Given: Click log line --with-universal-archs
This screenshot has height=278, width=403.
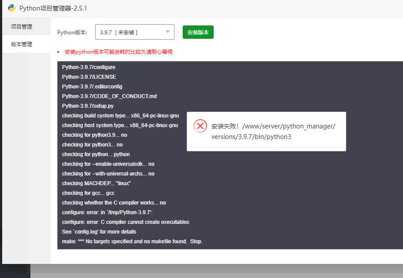Looking at the screenshot, I should tap(108, 174).
